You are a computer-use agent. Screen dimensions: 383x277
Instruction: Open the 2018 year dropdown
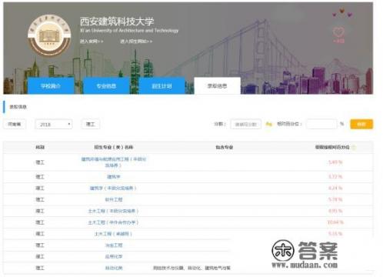(54, 125)
